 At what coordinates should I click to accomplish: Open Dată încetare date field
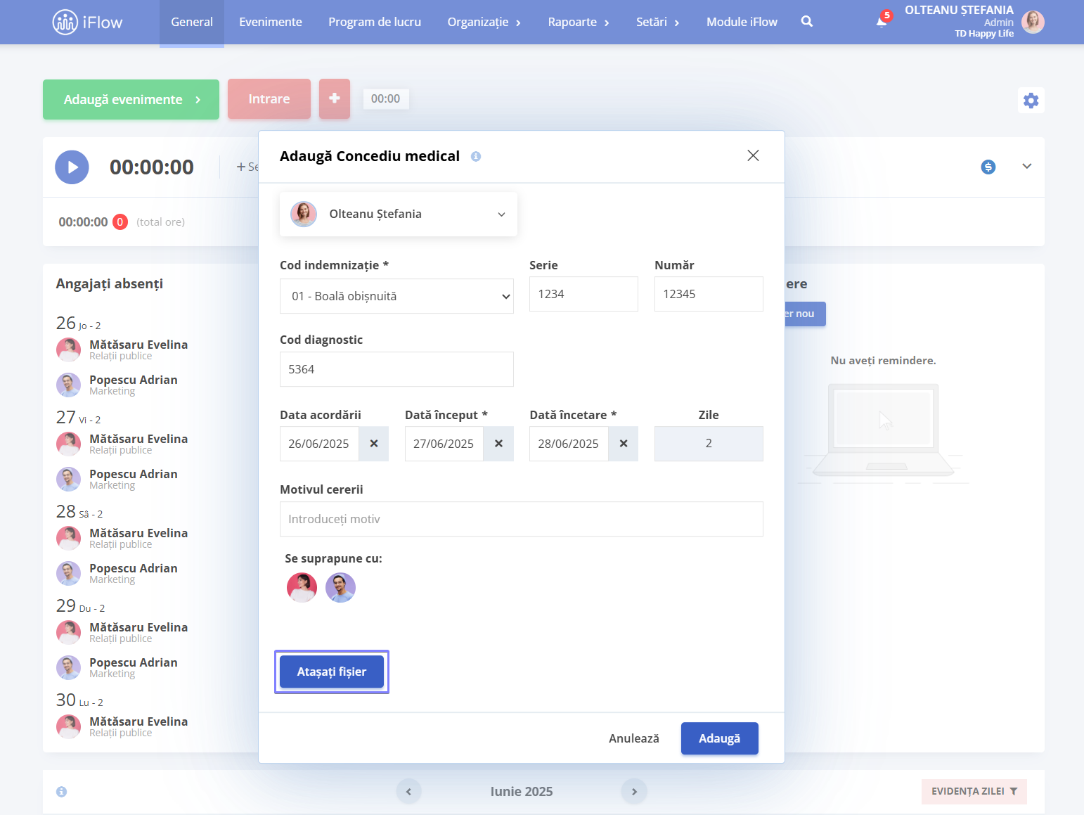[x=569, y=444]
